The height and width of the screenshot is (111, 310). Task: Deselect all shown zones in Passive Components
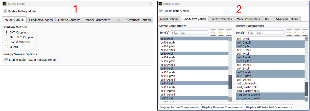tap(305, 33)
